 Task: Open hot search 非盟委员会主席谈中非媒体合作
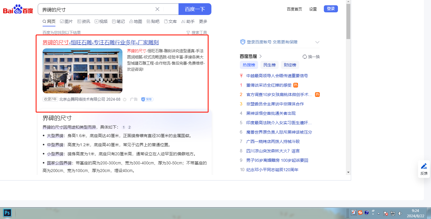[x=275, y=104]
